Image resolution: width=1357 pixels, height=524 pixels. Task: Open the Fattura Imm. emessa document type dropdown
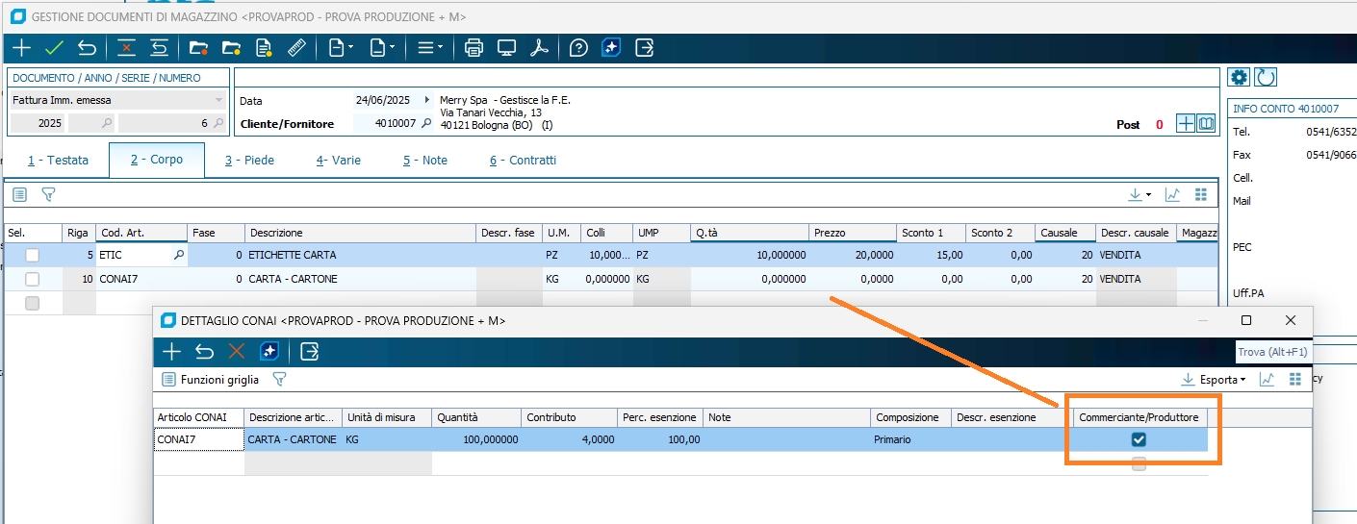tap(218, 100)
